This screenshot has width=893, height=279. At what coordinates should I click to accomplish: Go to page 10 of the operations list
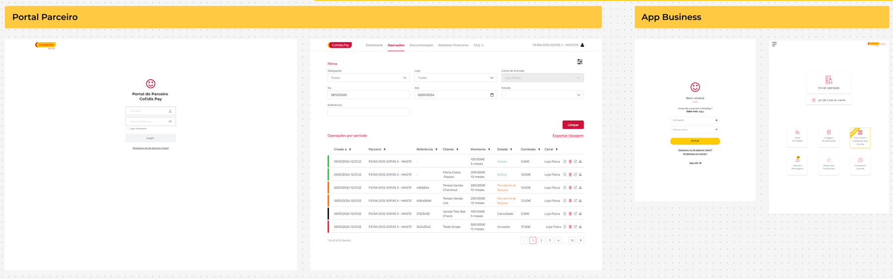(x=572, y=241)
